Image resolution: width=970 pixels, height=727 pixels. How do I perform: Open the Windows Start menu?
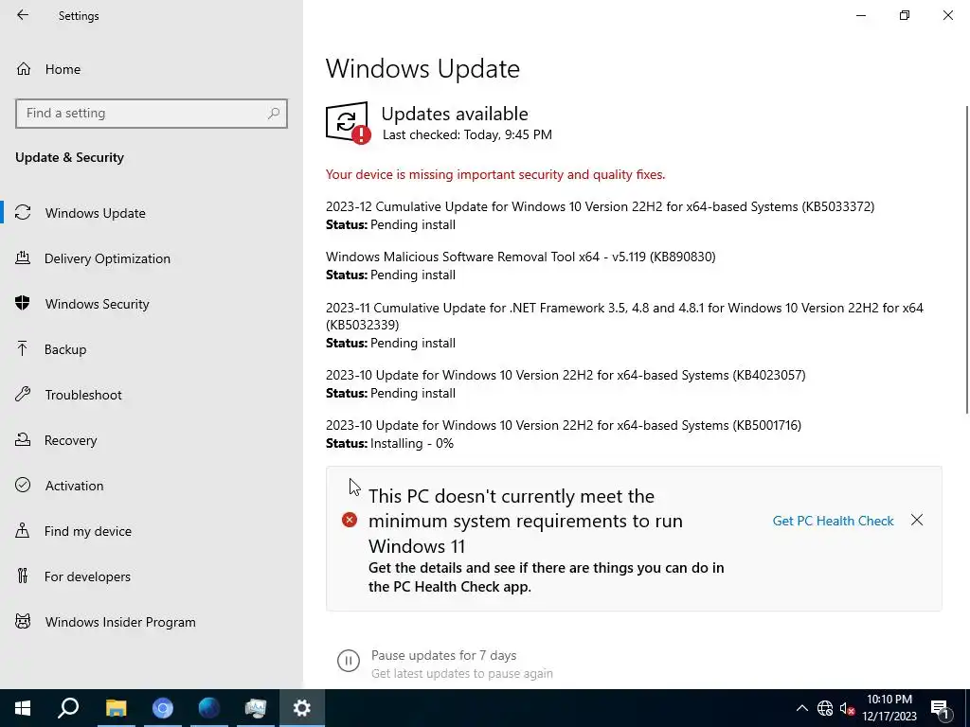pyautogui.click(x=23, y=708)
